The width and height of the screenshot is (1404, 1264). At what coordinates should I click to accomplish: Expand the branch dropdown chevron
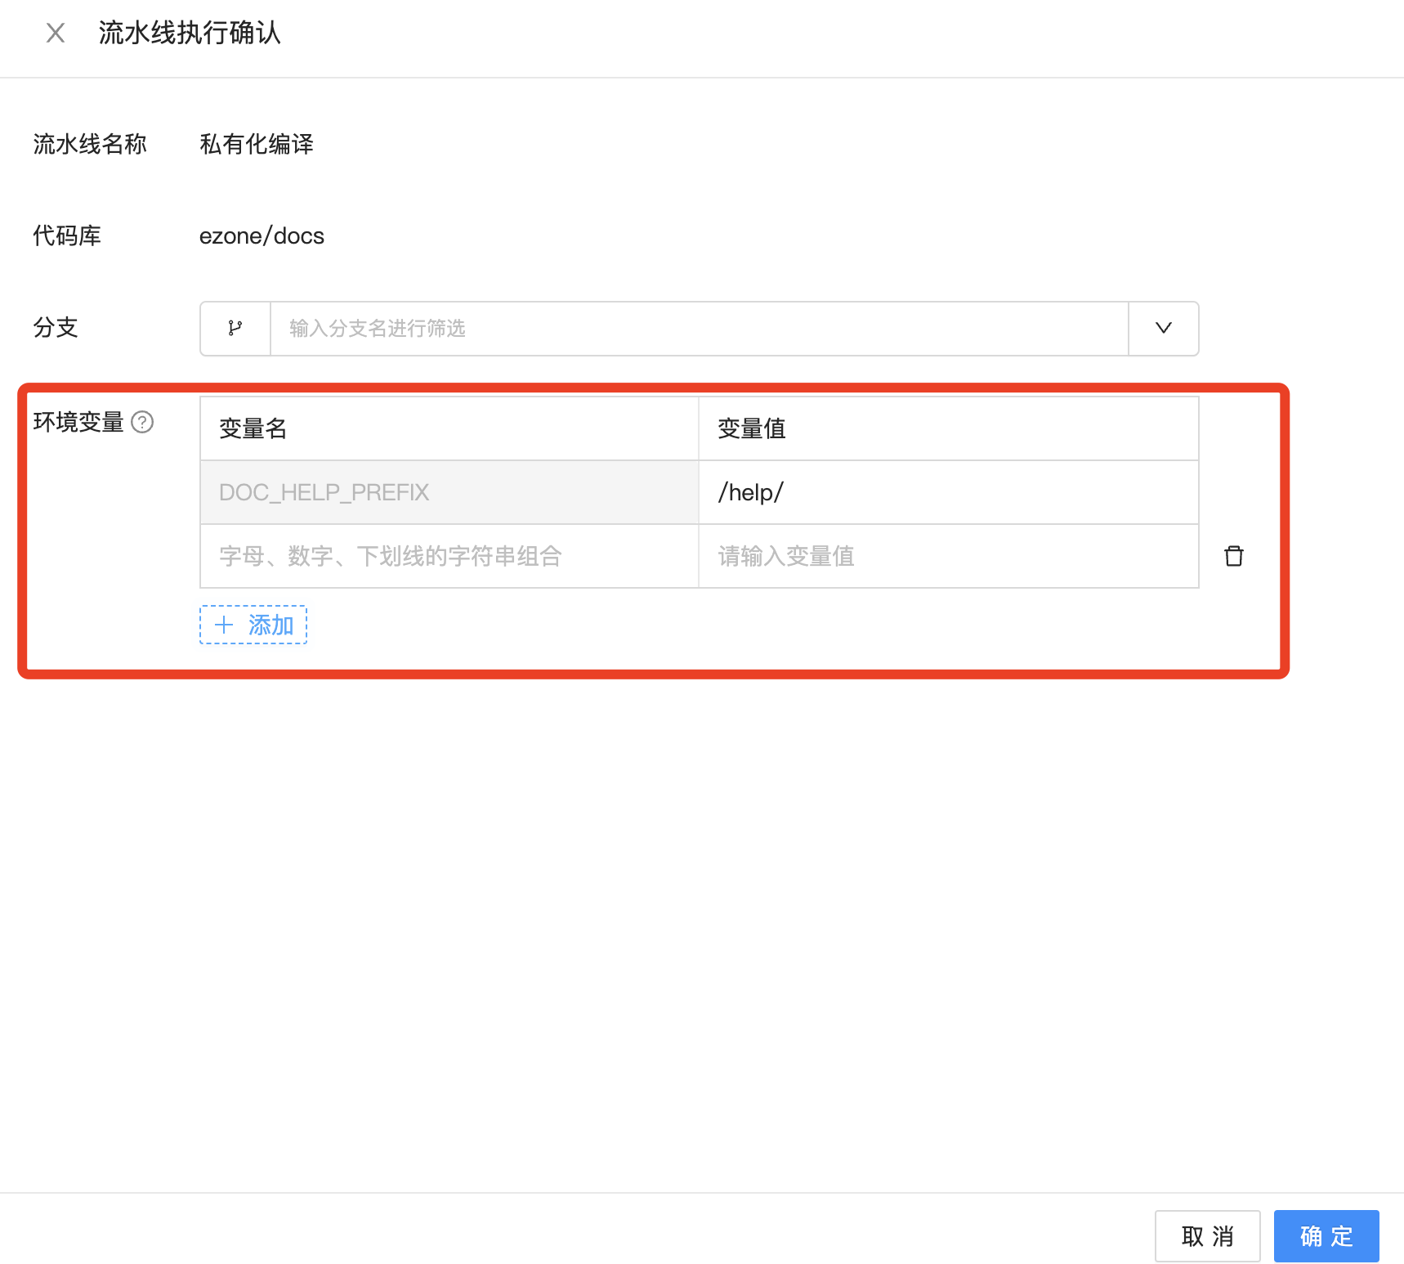pyautogui.click(x=1163, y=329)
